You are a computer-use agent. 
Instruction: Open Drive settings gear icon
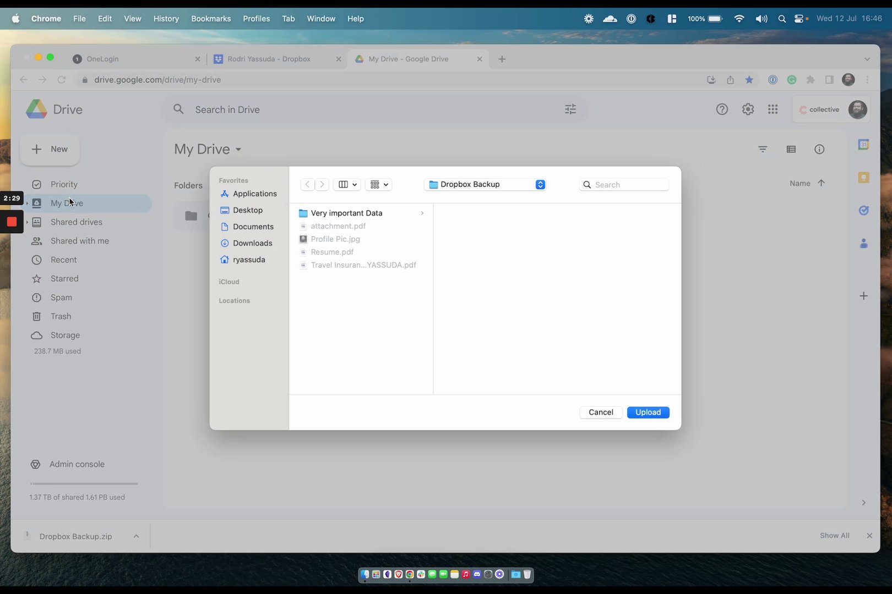click(x=748, y=109)
